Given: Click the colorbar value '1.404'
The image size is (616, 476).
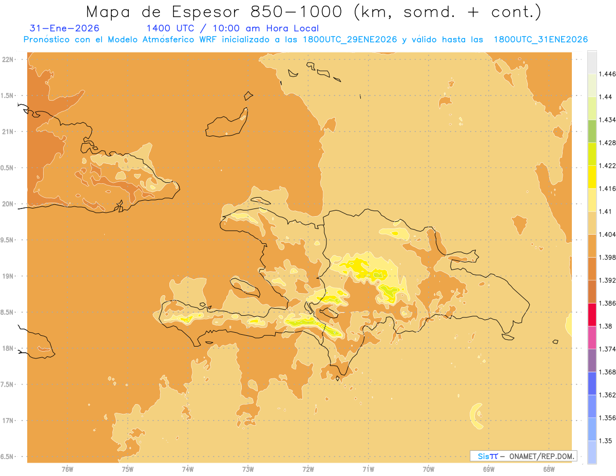Looking at the screenshot, I should click(608, 235).
